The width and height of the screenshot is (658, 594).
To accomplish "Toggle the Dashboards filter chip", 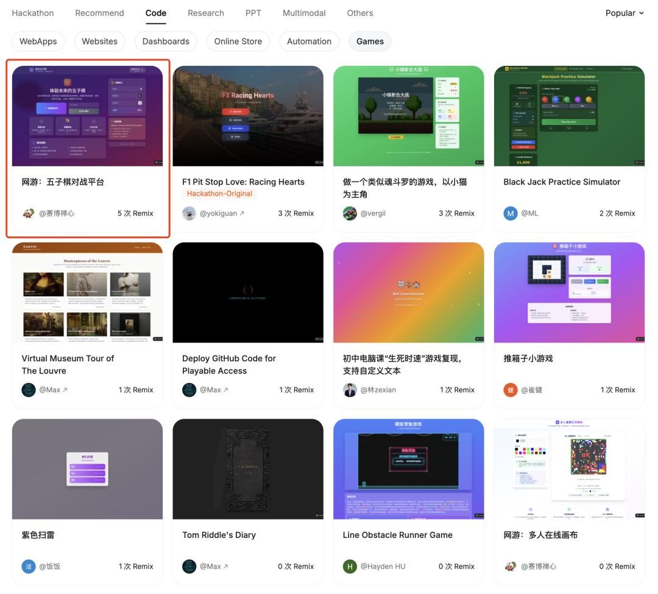I will 166,41.
